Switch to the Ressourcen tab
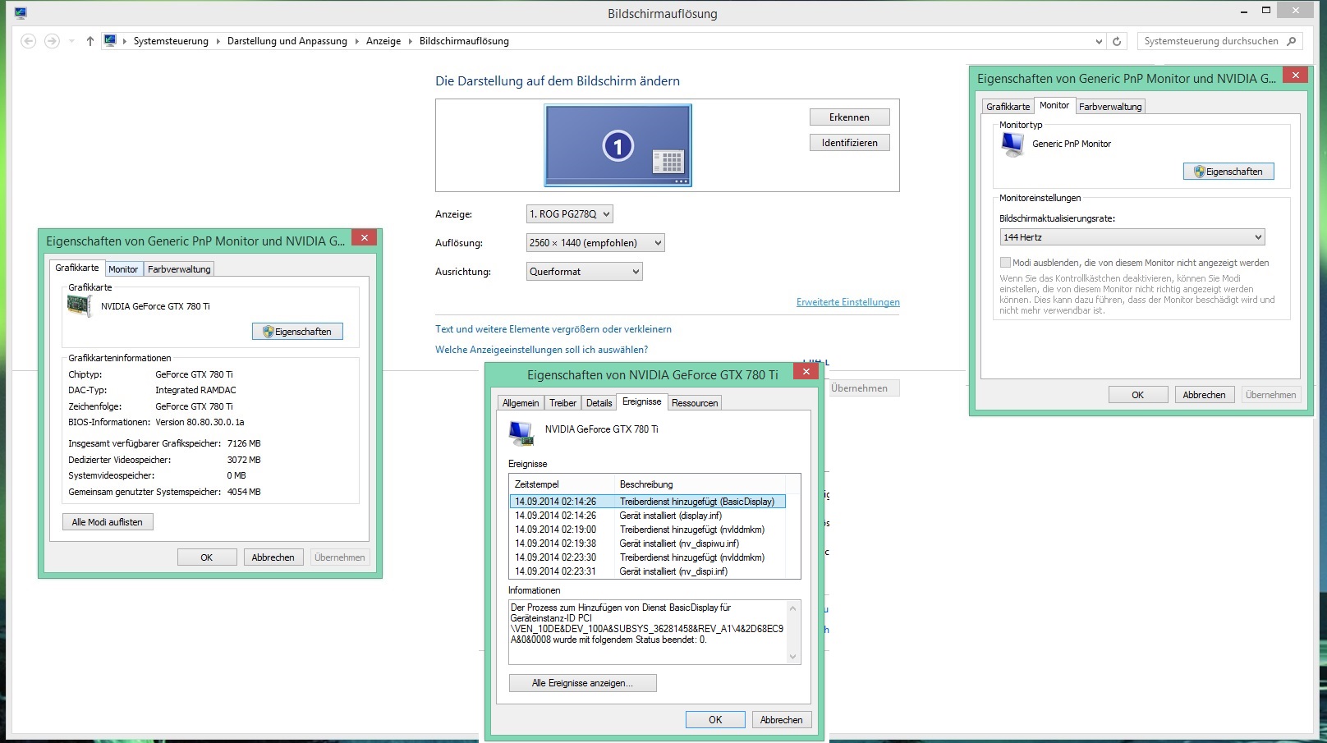Screen dimensions: 1327x743 click(695, 403)
